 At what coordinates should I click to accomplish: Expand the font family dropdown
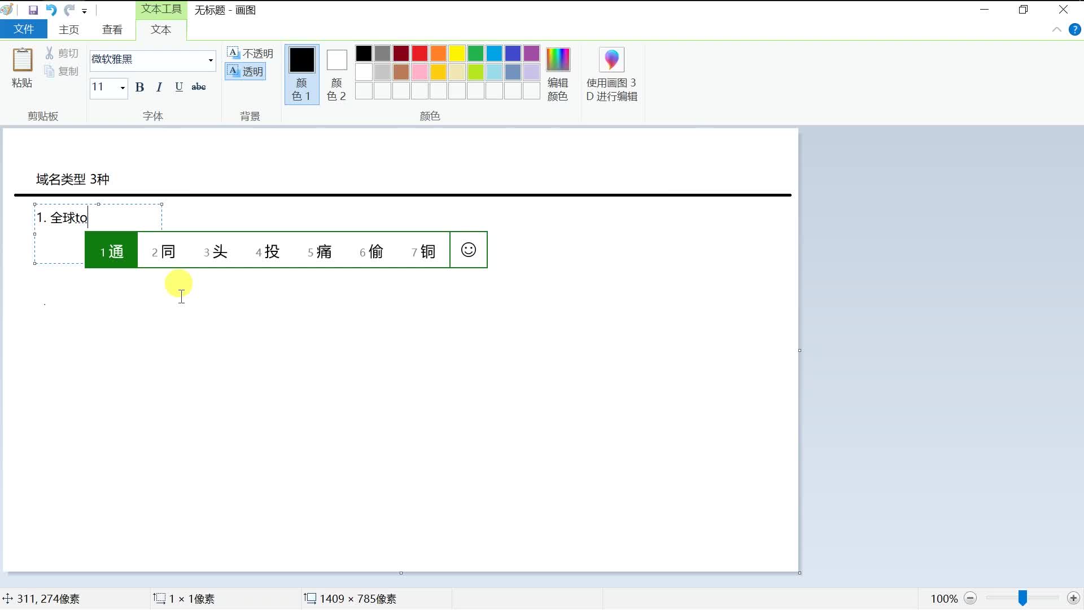[x=211, y=60]
